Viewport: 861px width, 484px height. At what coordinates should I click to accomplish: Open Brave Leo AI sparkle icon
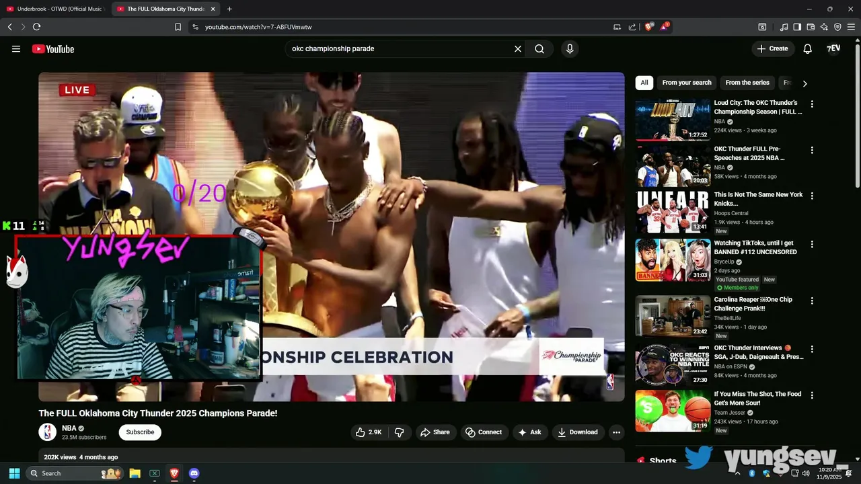tap(824, 27)
